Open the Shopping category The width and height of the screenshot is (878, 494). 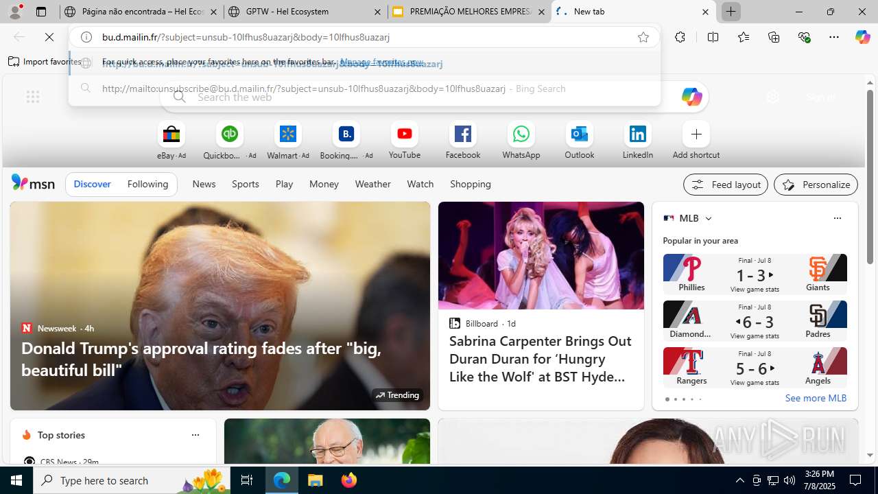point(471,184)
